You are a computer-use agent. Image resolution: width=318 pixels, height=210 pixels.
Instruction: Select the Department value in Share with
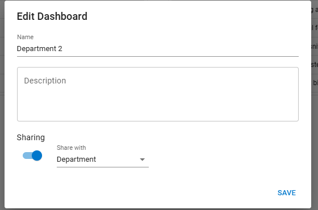coord(76,159)
